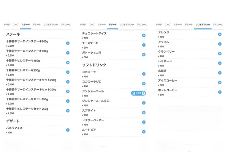The width and height of the screenshot is (228, 152).
Task: Click the ジンジャーエール辛口 item name
Action: (96, 101)
